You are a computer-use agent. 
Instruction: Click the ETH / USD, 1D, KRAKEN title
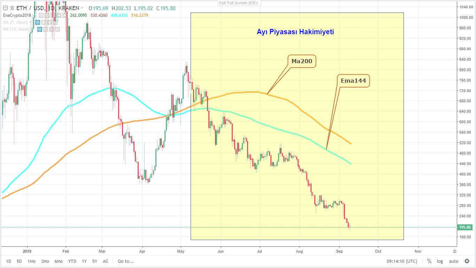[47, 8]
